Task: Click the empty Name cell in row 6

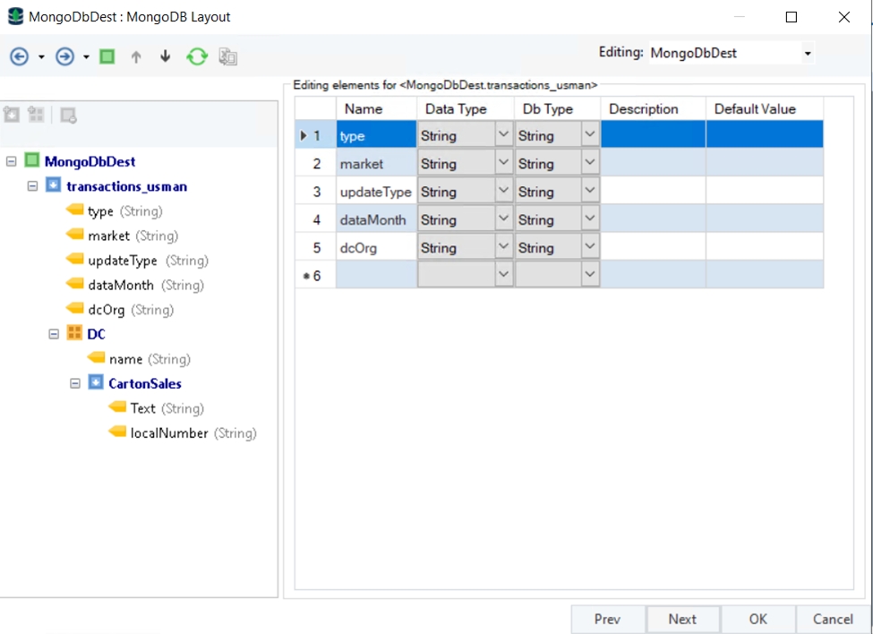Action: pyautogui.click(x=376, y=275)
